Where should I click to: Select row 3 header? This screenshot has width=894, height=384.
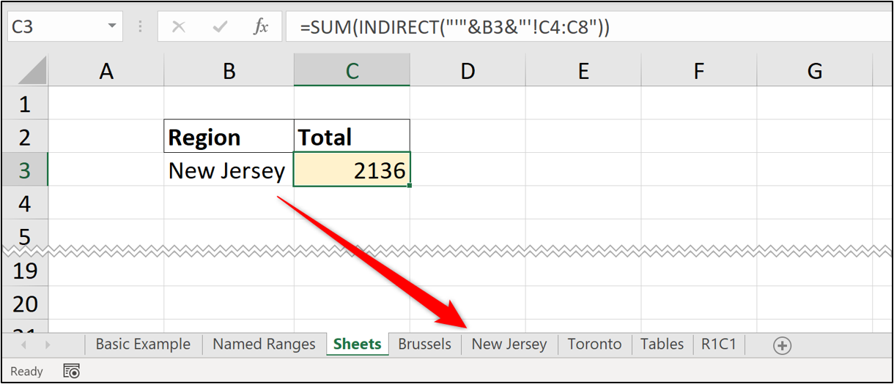tap(25, 170)
